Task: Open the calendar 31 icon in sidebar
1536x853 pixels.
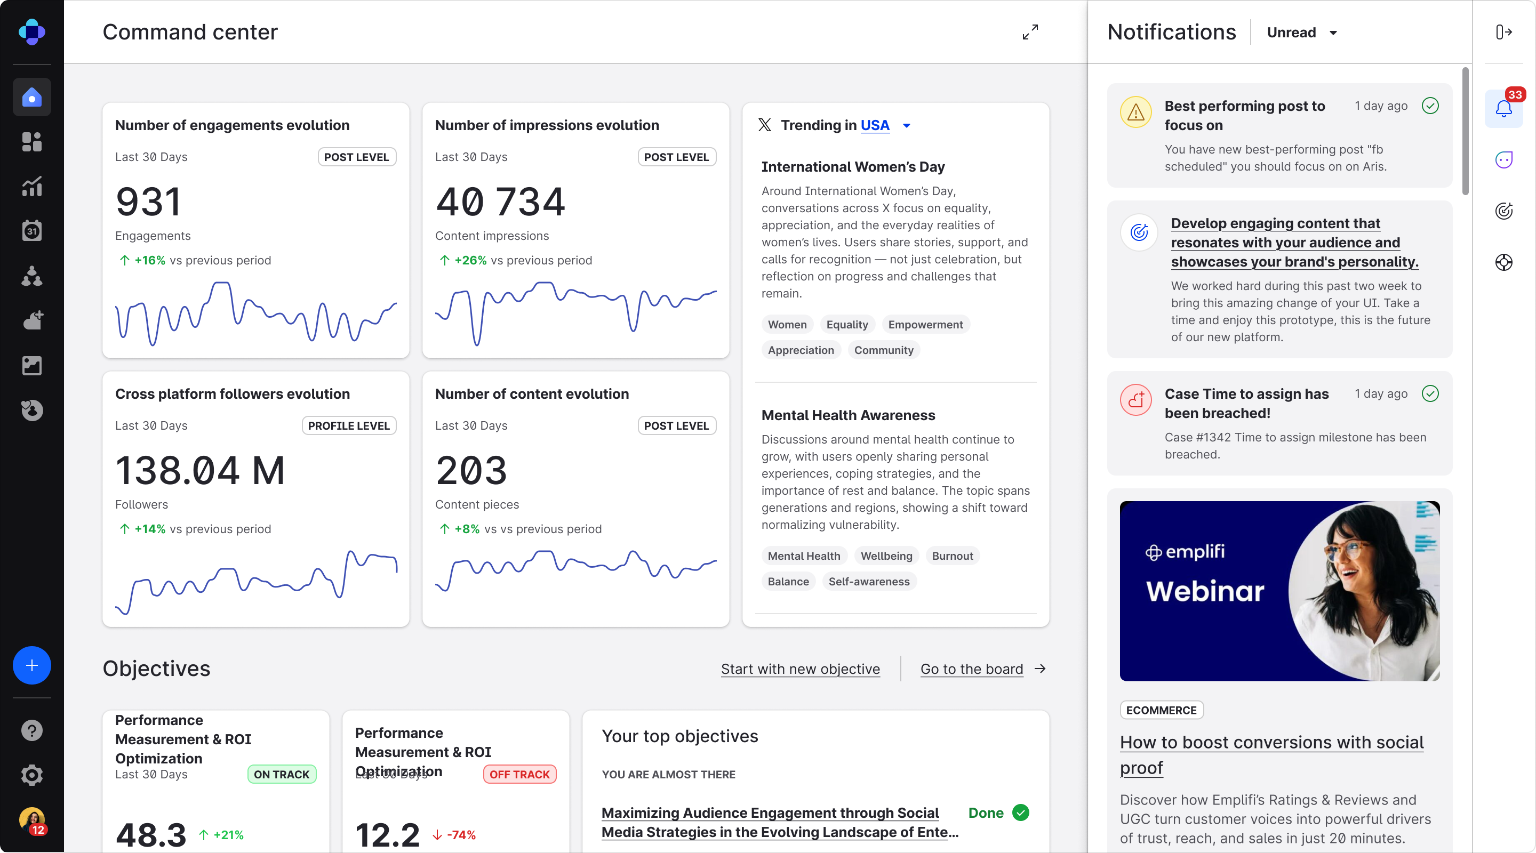Action: (x=31, y=231)
